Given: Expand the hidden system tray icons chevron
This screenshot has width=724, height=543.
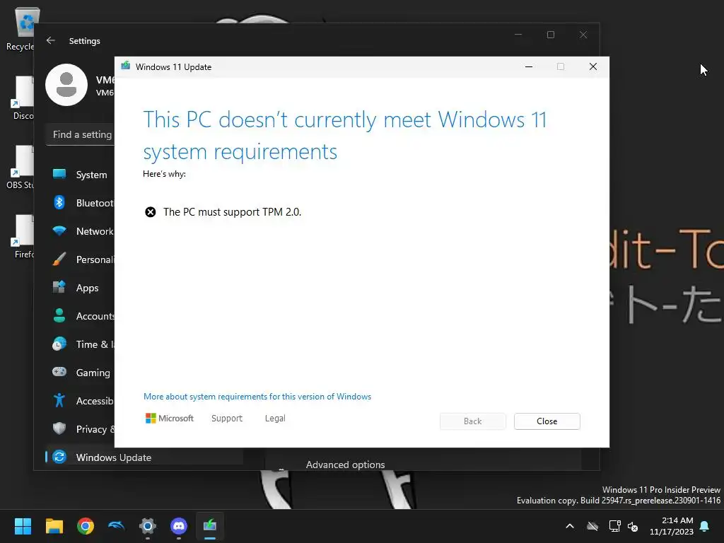Looking at the screenshot, I should [570, 526].
